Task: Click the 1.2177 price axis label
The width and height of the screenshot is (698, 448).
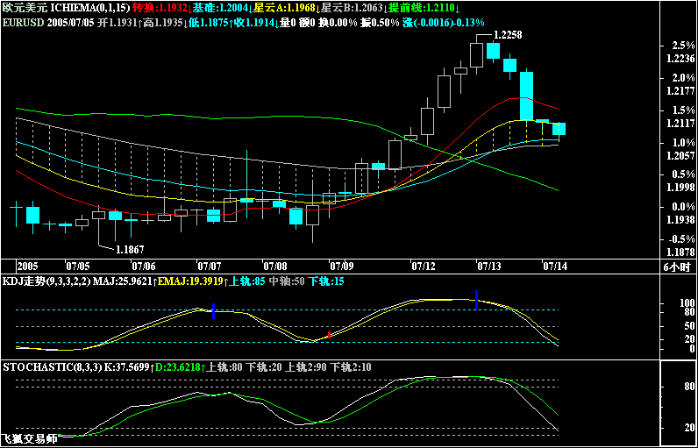Action: 682,91
